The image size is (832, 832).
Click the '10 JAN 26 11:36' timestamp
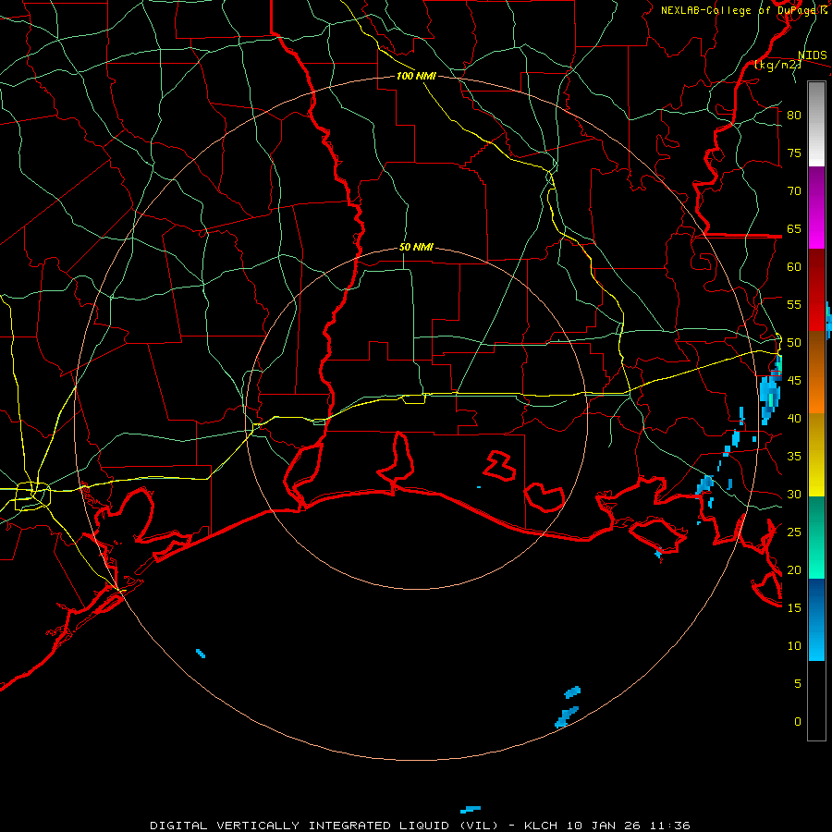tap(629, 826)
